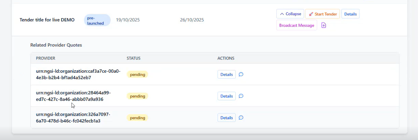Collapse the tender row
This screenshot has width=418, height=140.
(x=290, y=14)
